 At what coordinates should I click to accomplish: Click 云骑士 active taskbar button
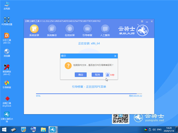pyautogui.click(x=53, y=130)
